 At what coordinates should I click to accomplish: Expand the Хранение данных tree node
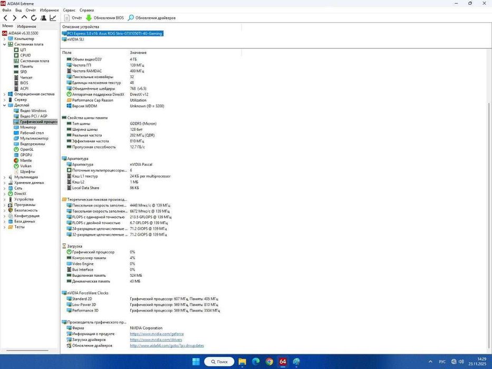[x=4, y=182]
